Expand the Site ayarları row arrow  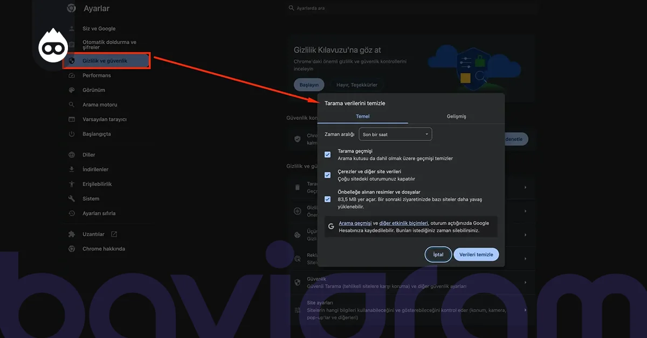coord(525,310)
